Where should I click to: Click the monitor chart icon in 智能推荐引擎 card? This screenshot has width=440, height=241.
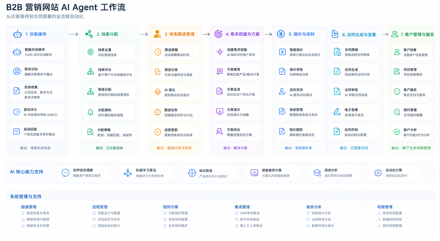pyautogui.click(x=254, y=173)
